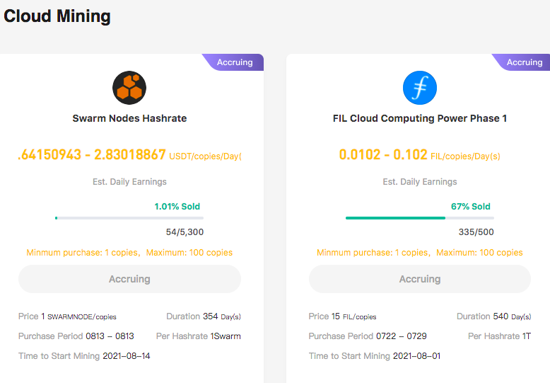Click the 1.01% Sold label

tap(177, 206)
